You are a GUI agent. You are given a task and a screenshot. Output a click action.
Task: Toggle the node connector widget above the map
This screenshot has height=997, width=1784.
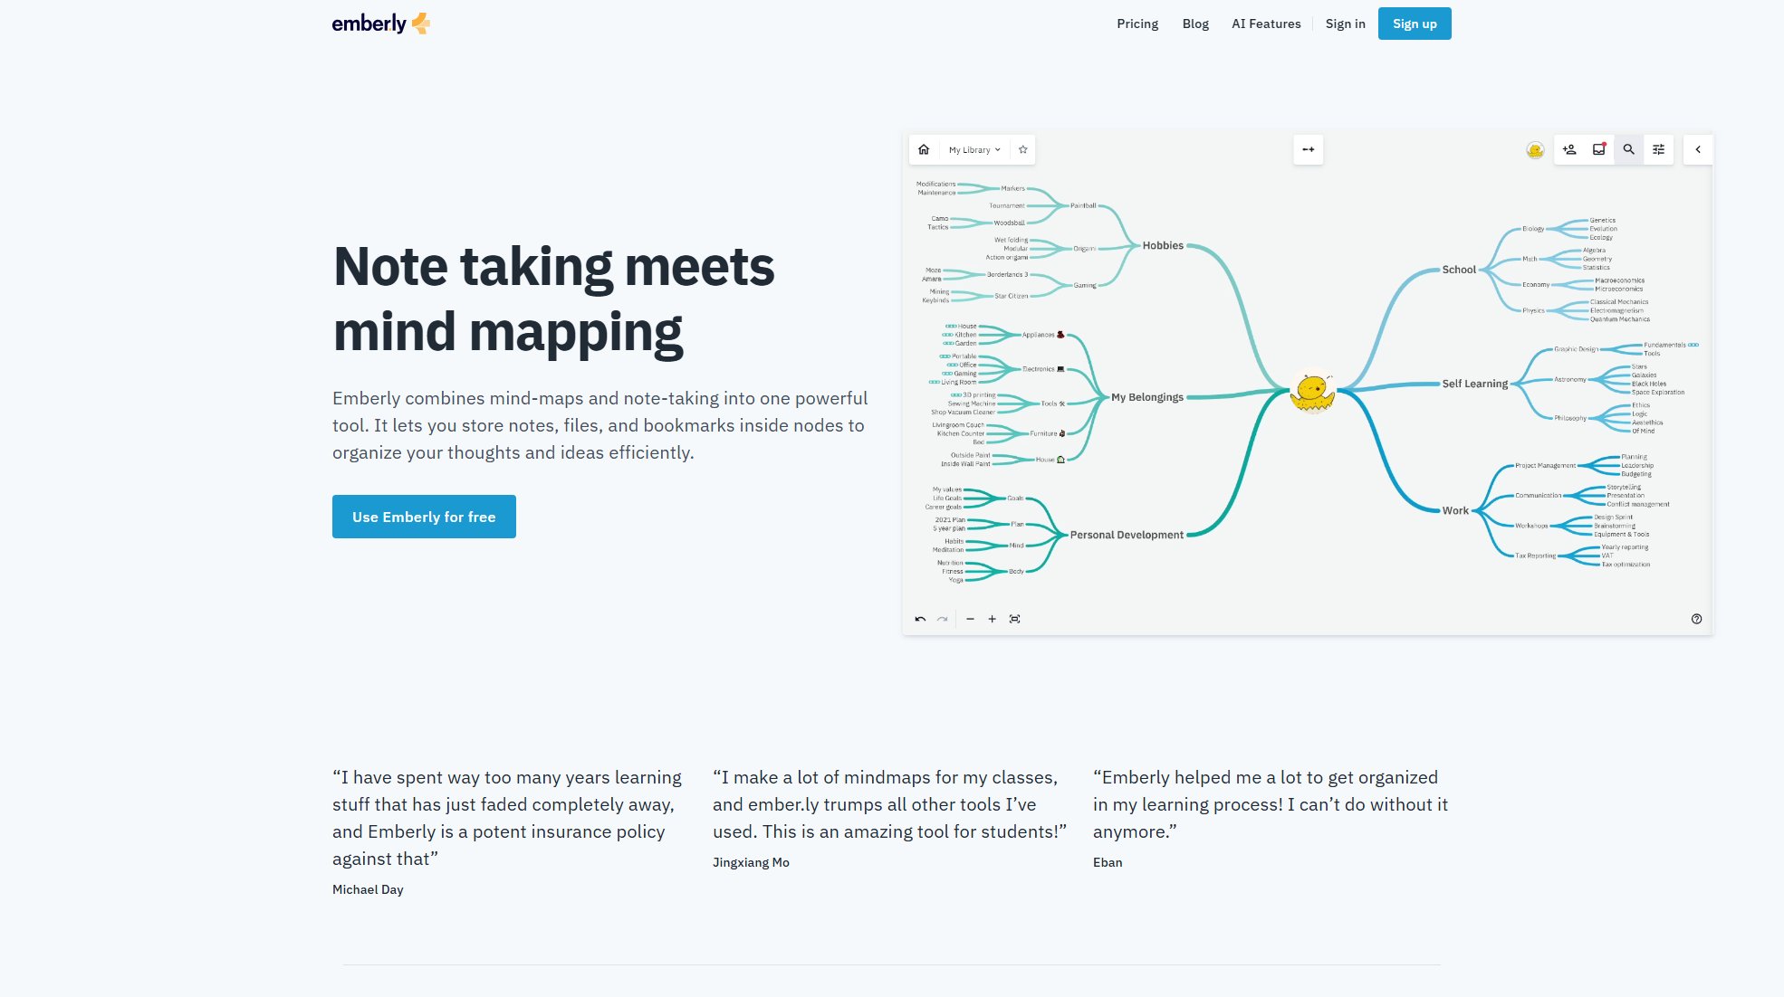click(x=1308, y=149)
